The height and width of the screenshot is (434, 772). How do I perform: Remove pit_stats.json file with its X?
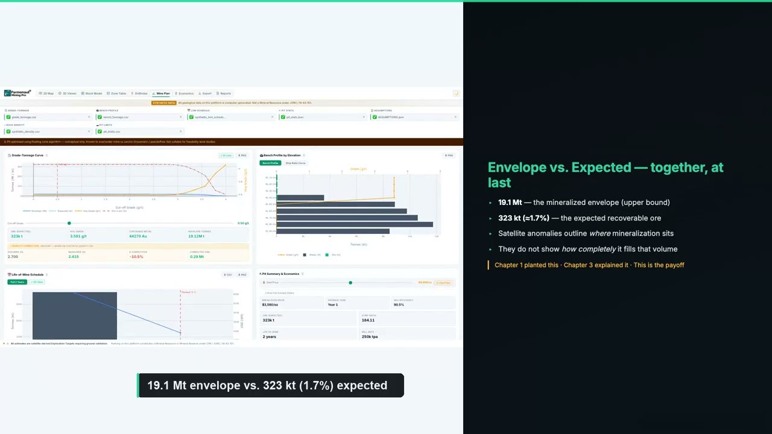[364, 117]
